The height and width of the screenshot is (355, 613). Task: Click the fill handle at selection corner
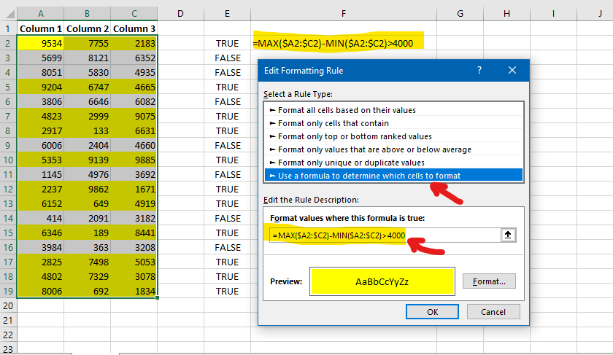click(x=157, y=297)
